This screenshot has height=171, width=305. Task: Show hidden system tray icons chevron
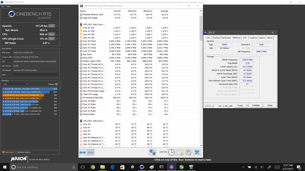(x=243, y=167)
